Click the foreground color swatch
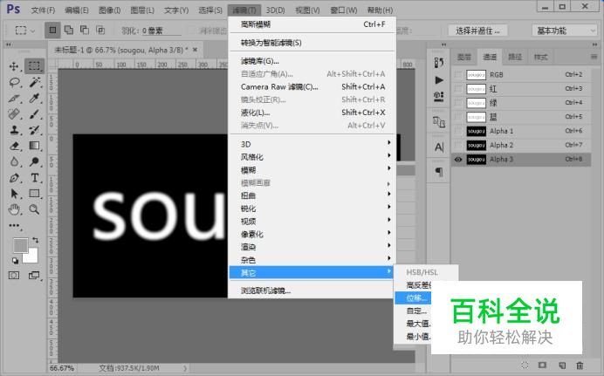The height and width of the screenshot is (376, 604). click(20, 245)
